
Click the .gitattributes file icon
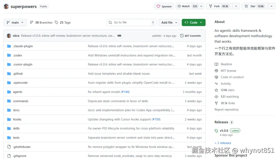(x=9, y=147)
